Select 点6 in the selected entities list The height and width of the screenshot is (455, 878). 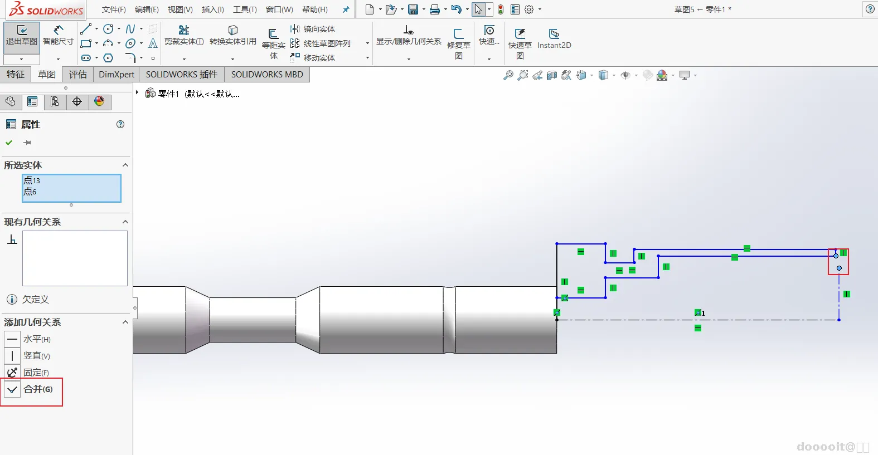point(30,192)
